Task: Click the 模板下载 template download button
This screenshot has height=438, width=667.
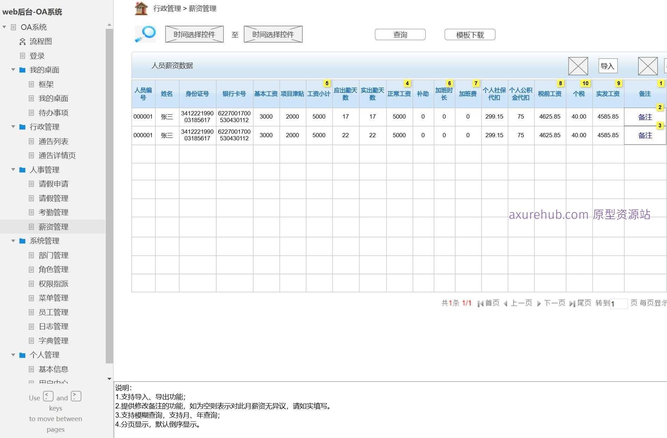Action: tap(470, 34)
